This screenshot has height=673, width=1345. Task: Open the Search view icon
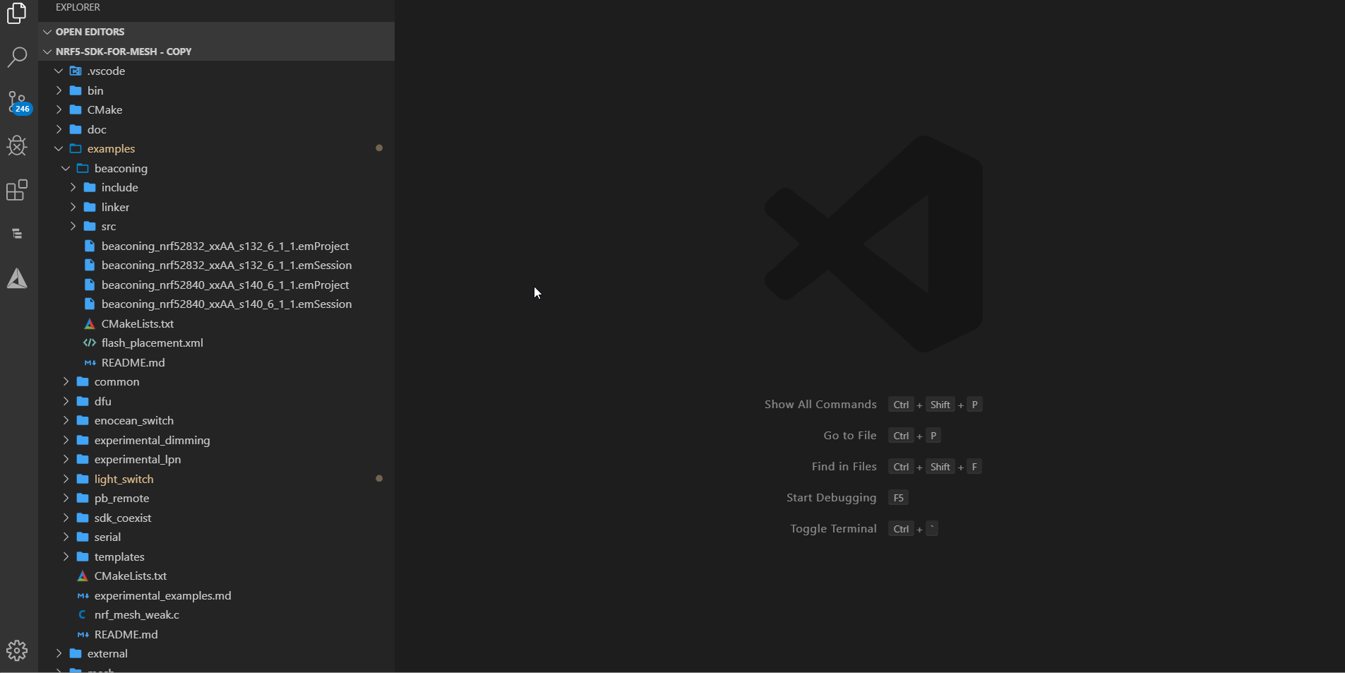click(x=17, y=57)
